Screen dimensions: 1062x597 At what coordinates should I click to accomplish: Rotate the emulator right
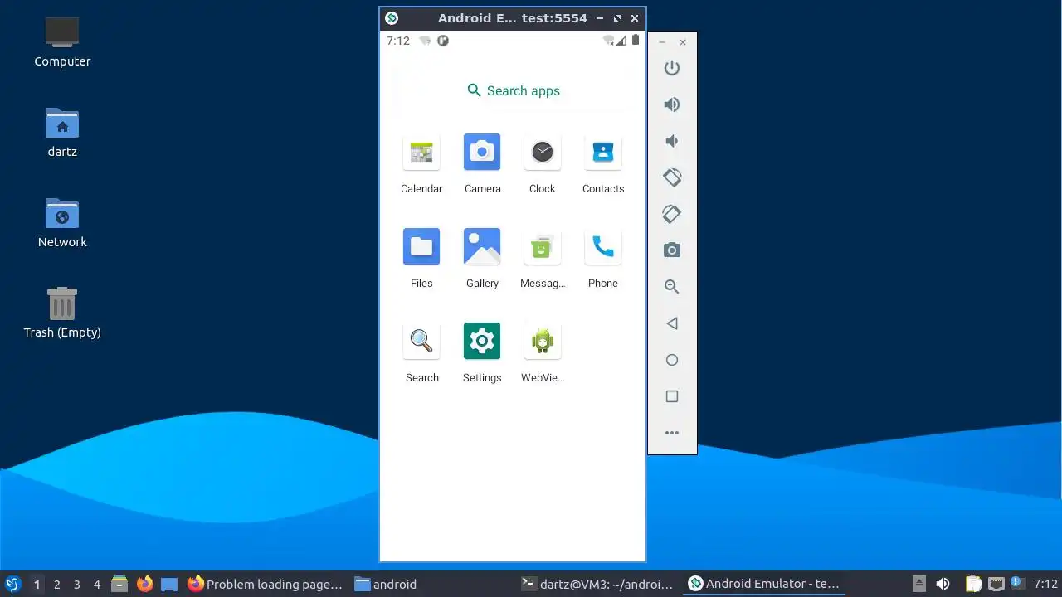pyautogui.click(x=672, y=214)
